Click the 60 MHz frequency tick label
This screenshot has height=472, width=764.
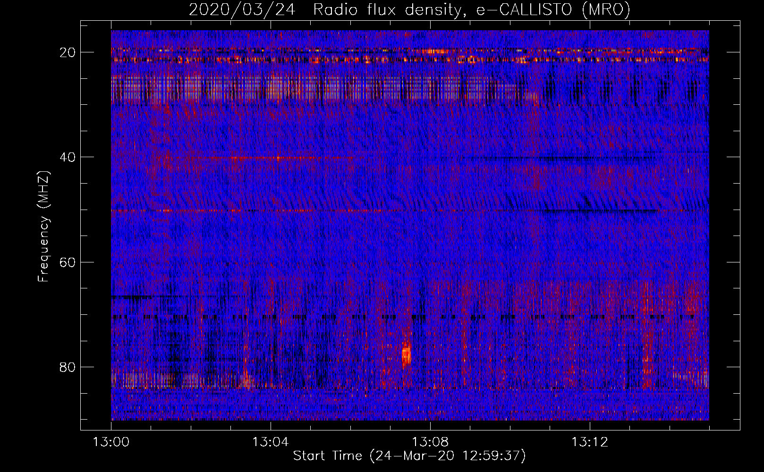(68, 262)
